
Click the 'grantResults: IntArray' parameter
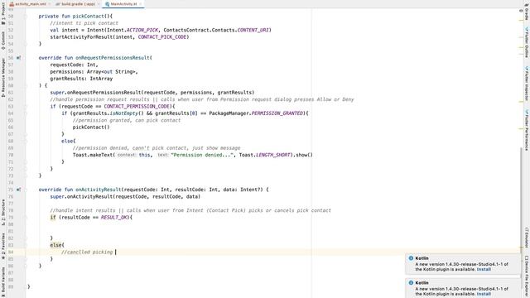[x=81, y=79]
